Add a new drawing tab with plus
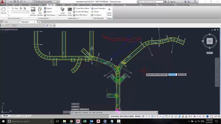This screenshot has width=221, height=124. click(x=39, y=22)
